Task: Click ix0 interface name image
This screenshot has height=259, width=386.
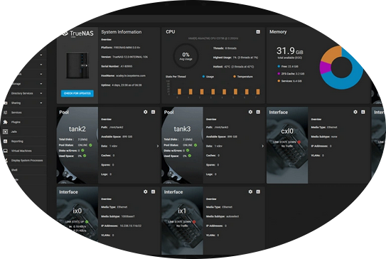Action: click(77, 211)
